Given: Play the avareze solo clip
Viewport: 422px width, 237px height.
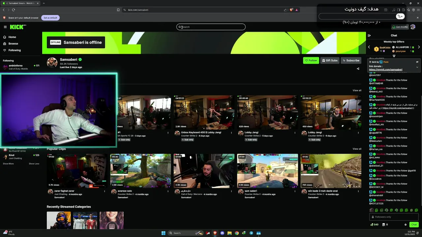Looking at the screenshot, I should [x=140, y=171].
